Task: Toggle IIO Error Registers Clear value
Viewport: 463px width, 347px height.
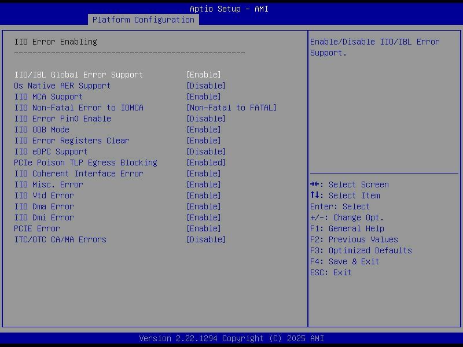Action: coord(204,141)
